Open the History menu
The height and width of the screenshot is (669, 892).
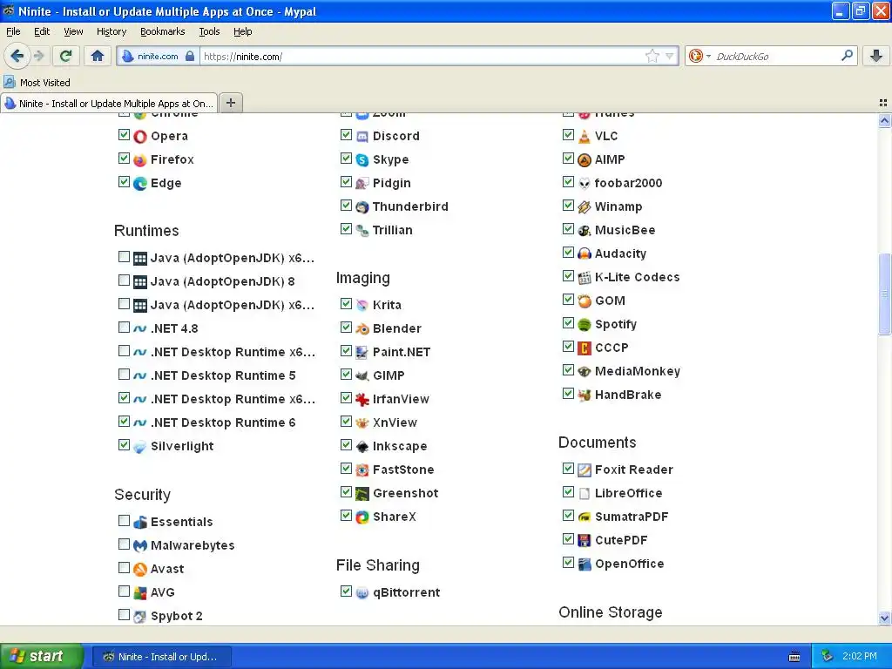pos(111,31)
